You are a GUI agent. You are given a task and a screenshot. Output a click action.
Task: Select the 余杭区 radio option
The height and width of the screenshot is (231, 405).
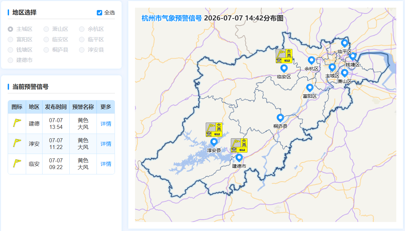[x=82, y=29]
